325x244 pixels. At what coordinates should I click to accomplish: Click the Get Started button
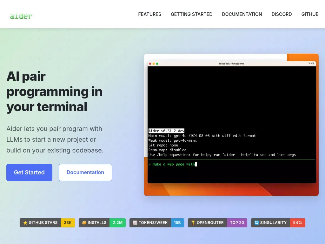[x=29, y=173]
